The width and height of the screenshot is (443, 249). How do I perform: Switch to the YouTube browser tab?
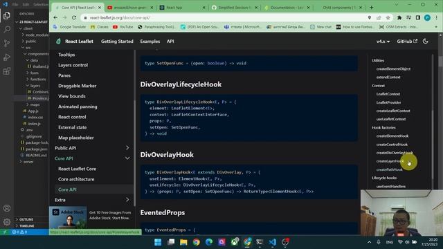click(x=130, y=8)
